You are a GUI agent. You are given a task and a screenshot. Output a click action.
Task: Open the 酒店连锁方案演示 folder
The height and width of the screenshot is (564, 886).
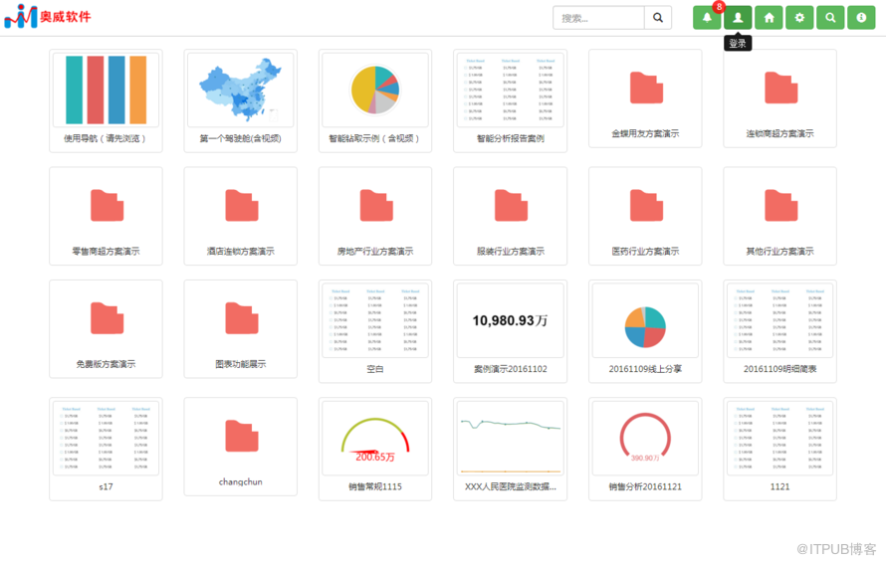pos(240,216)
